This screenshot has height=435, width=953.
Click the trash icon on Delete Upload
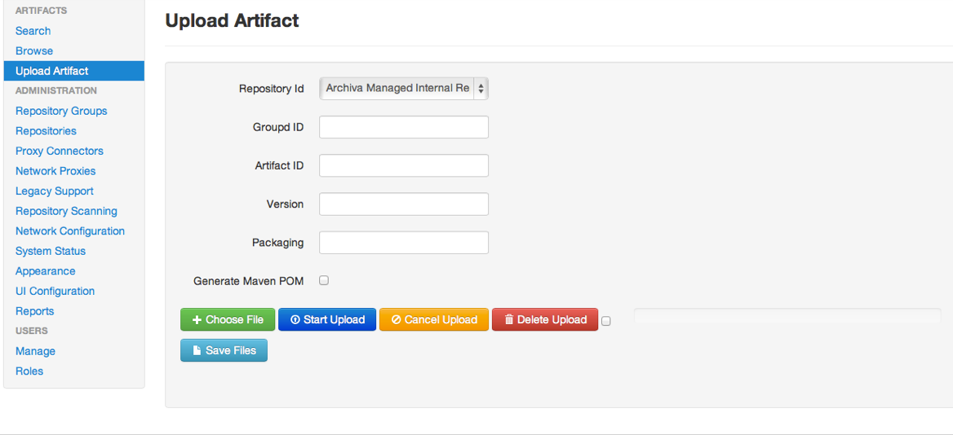tap(509, 320)
